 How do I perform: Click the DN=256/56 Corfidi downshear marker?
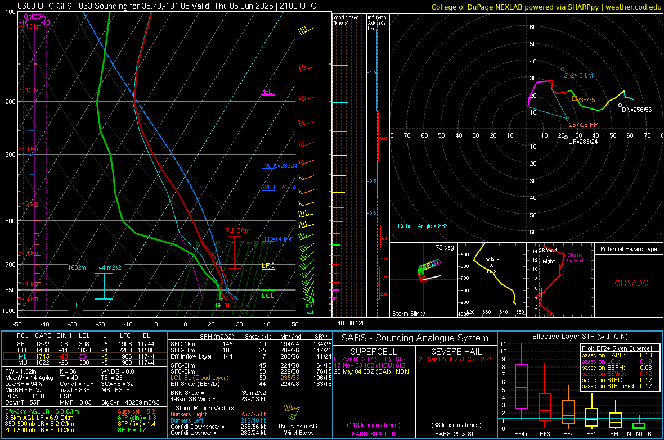620,105
